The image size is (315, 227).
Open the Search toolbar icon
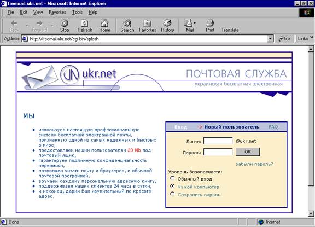127,24
